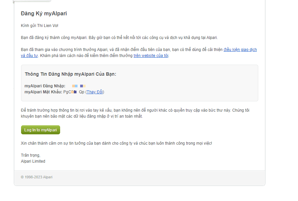Screen dimensions: 298x201
Task: Click the 'Alpari Limited' signature line
Action: pos(33,161)
